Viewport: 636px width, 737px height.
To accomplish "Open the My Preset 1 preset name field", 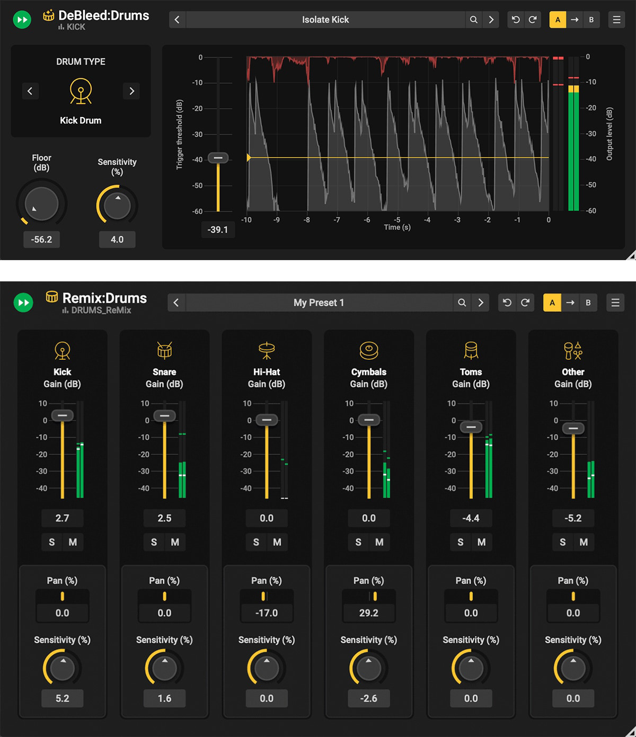I will [319, 303].
